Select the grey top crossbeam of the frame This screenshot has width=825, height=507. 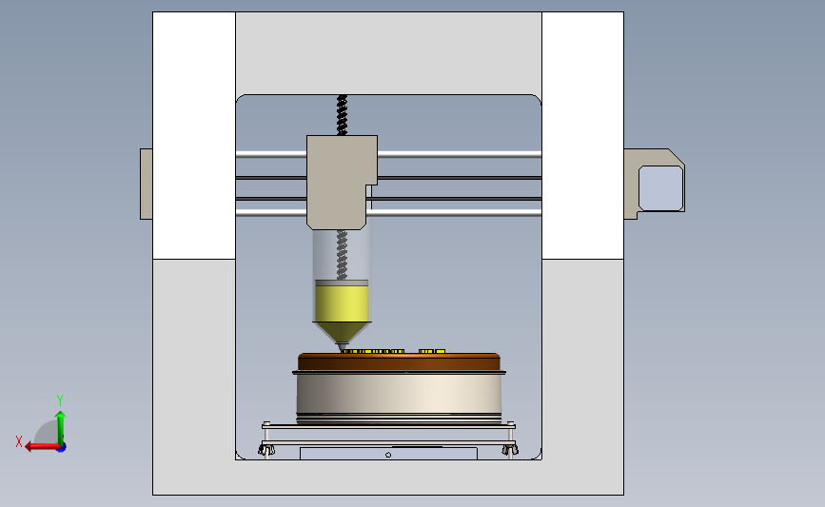click(389, 53)
